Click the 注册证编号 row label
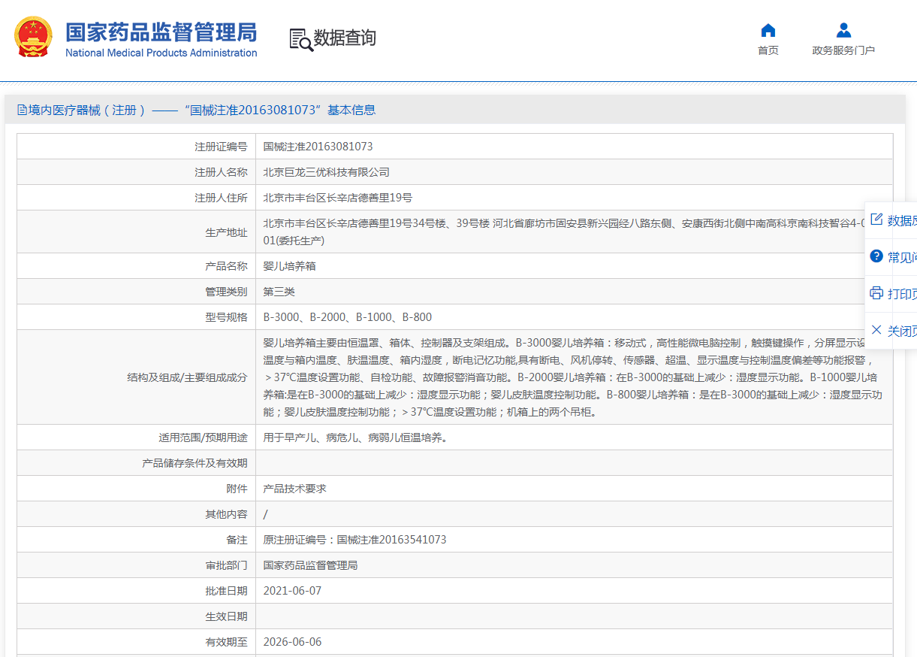This screenshot has height=657, width=917. pos(221,147)
